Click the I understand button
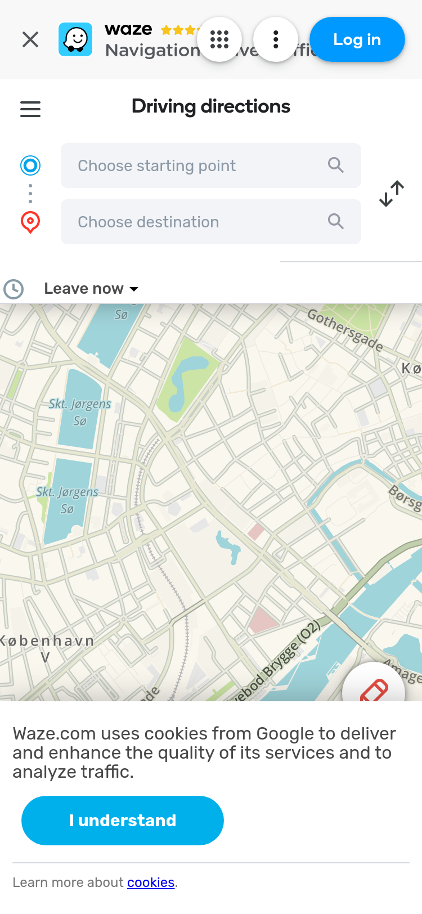422x914 pixels. tap(123, 821)
